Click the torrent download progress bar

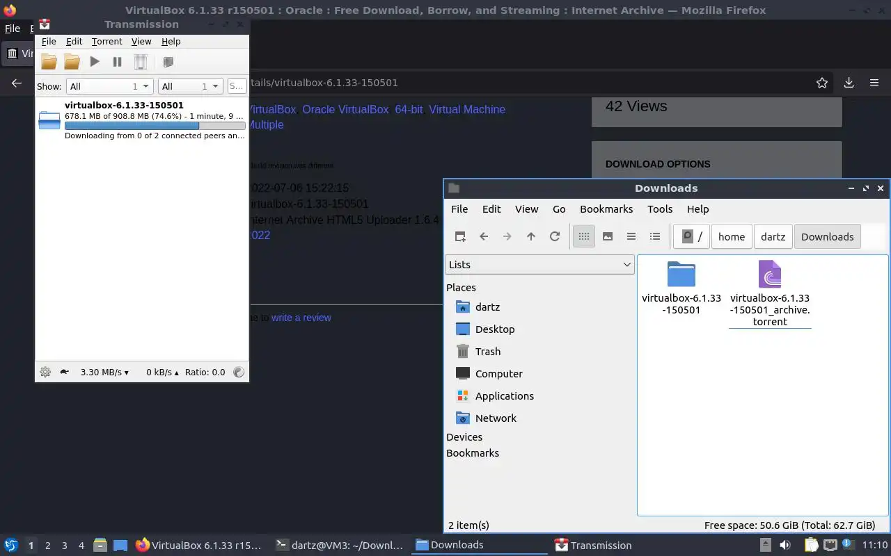155,126
